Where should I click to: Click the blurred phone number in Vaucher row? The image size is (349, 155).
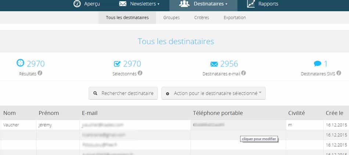pyautogui.click(x=209, y=125)
